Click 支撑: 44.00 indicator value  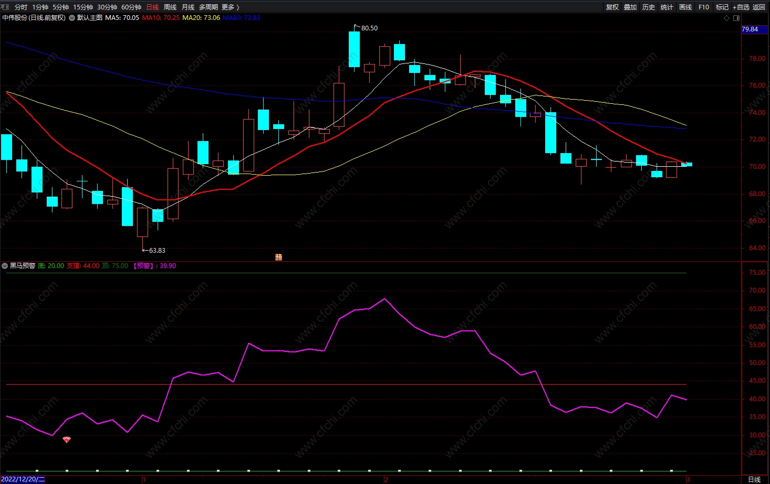point(83,266)
